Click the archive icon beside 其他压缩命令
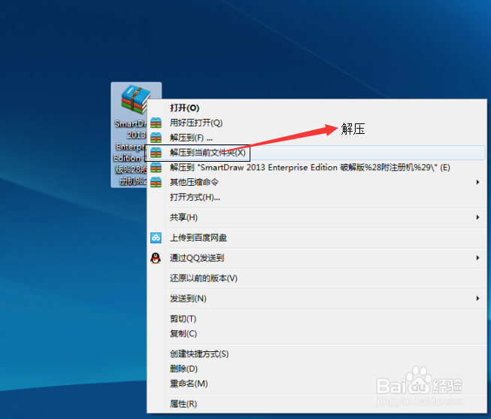The image size is (491, 419). point(156,182)
